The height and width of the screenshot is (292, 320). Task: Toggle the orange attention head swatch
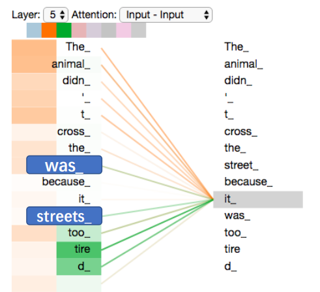[49, 30]
